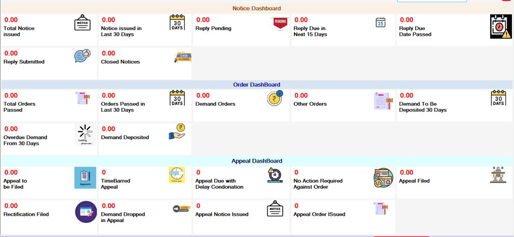Image resolution: width=514 pixels, height=237 pixels.
Task: Select the Appeal Notice Issued label
Action: pyautogui.click(x=222, y=214)
